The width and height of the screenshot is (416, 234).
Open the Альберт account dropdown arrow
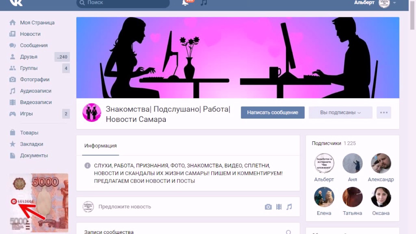coord(395,3)
